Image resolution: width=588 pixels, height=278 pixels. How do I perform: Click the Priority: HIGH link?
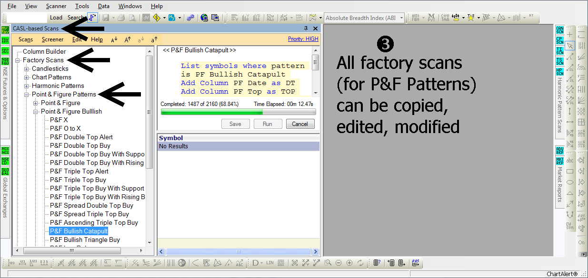click(x=303, y=39)
